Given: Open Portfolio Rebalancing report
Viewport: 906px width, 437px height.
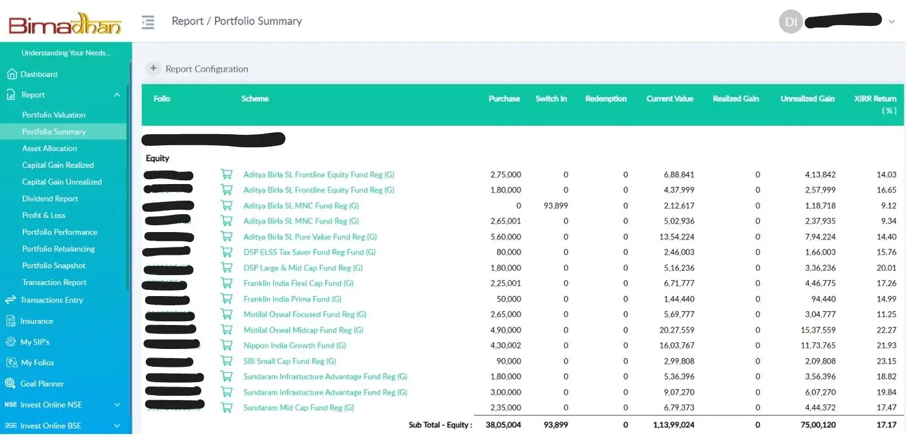Looking at the screenshot, I should point(58,249).
